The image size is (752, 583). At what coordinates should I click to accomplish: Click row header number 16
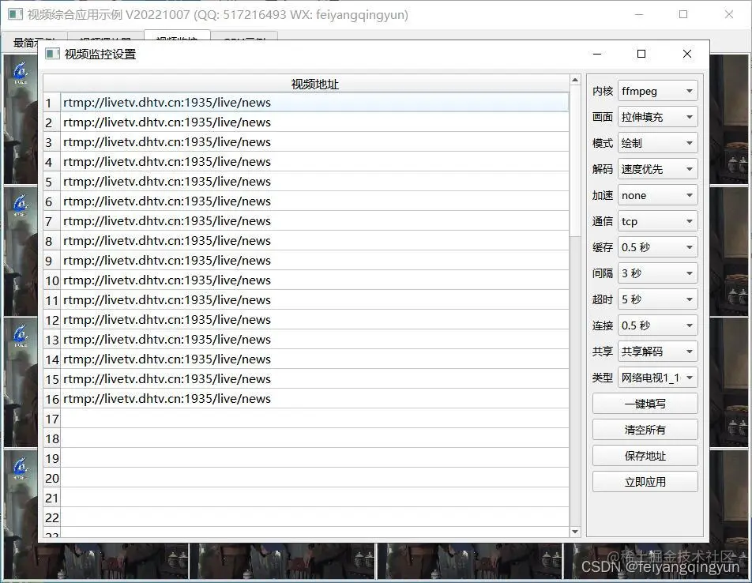(52, 398)
